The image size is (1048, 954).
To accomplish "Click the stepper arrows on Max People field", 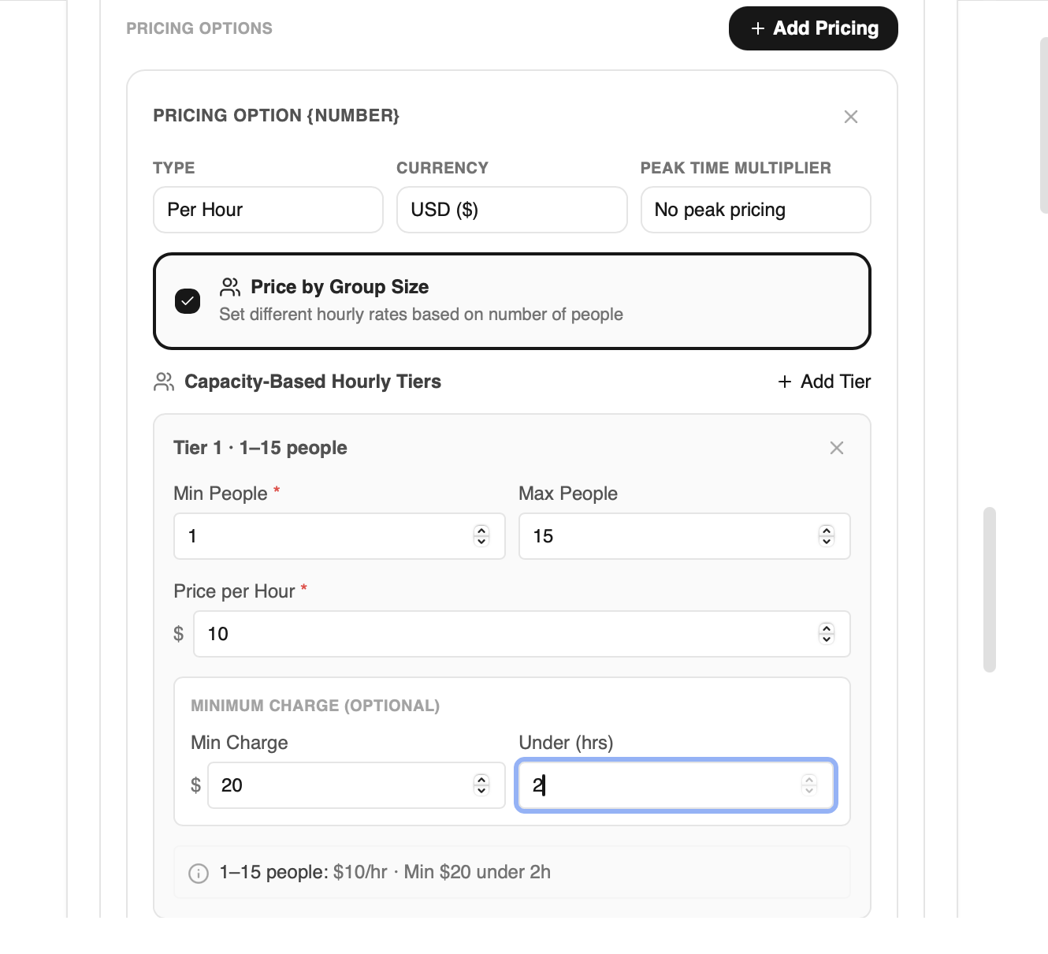I will coord(827,536).
